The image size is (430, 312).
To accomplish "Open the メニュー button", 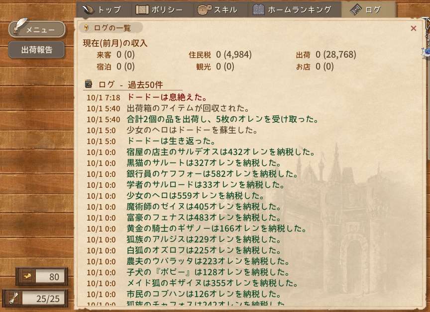I will click(x=37, y=29).
